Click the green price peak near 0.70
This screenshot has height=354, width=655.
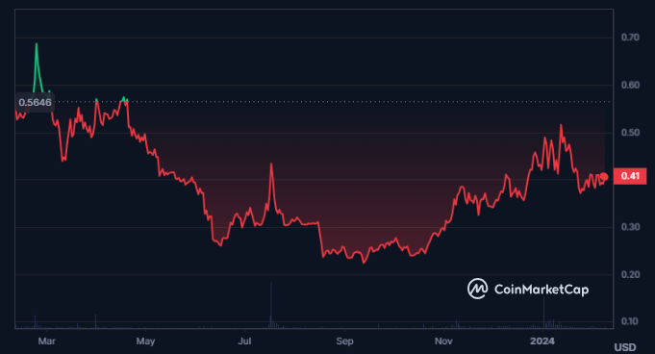37,44
